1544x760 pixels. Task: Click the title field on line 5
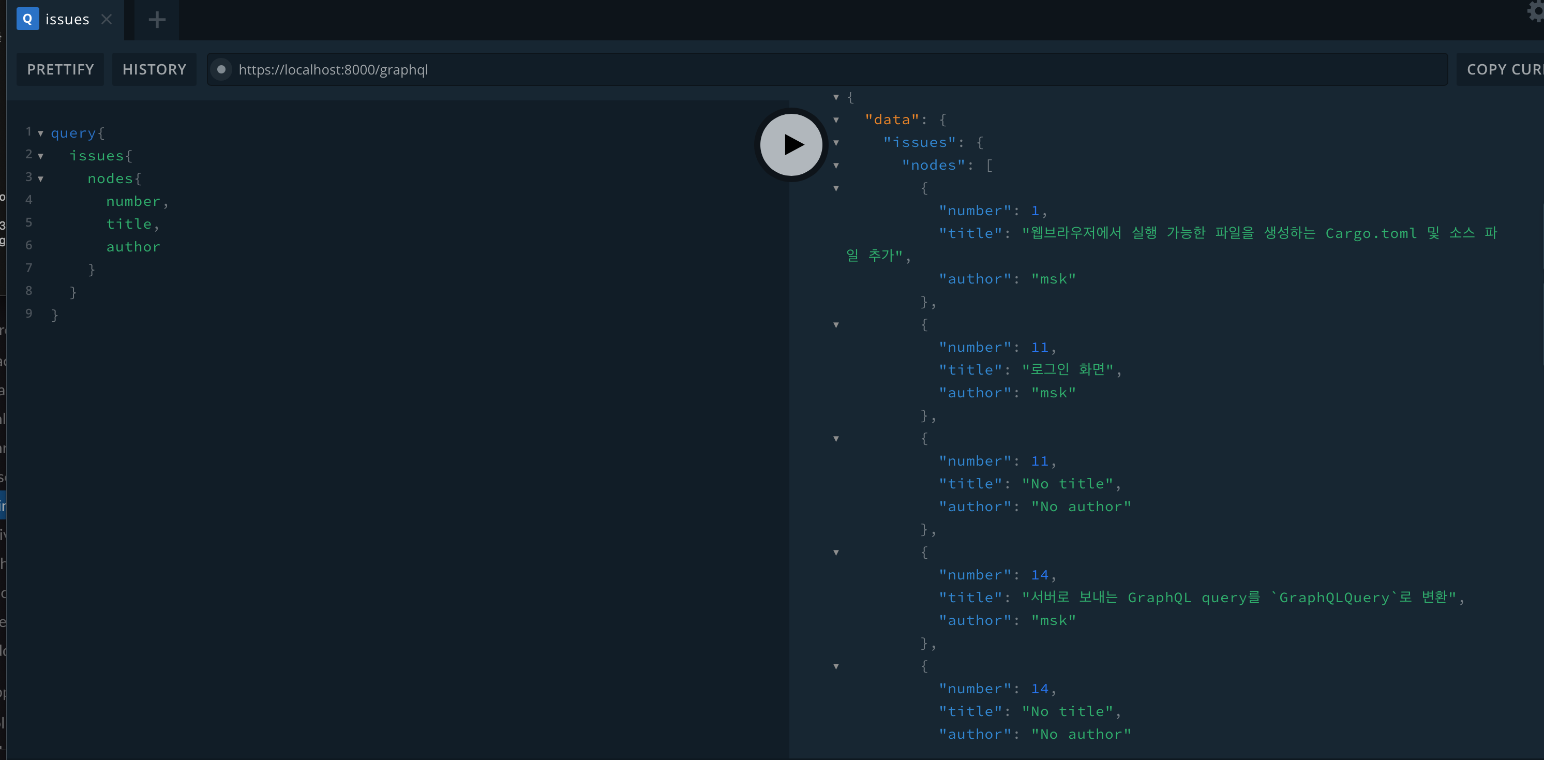click(129, 224)
